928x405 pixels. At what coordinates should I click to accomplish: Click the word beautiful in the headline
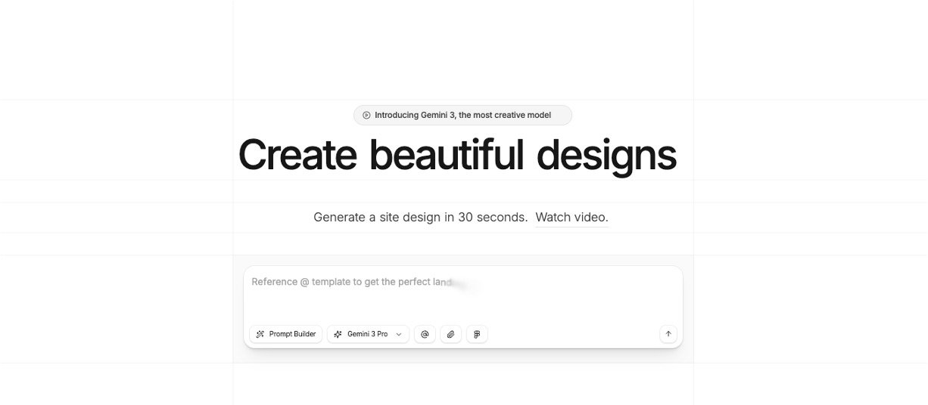[446, 155]
